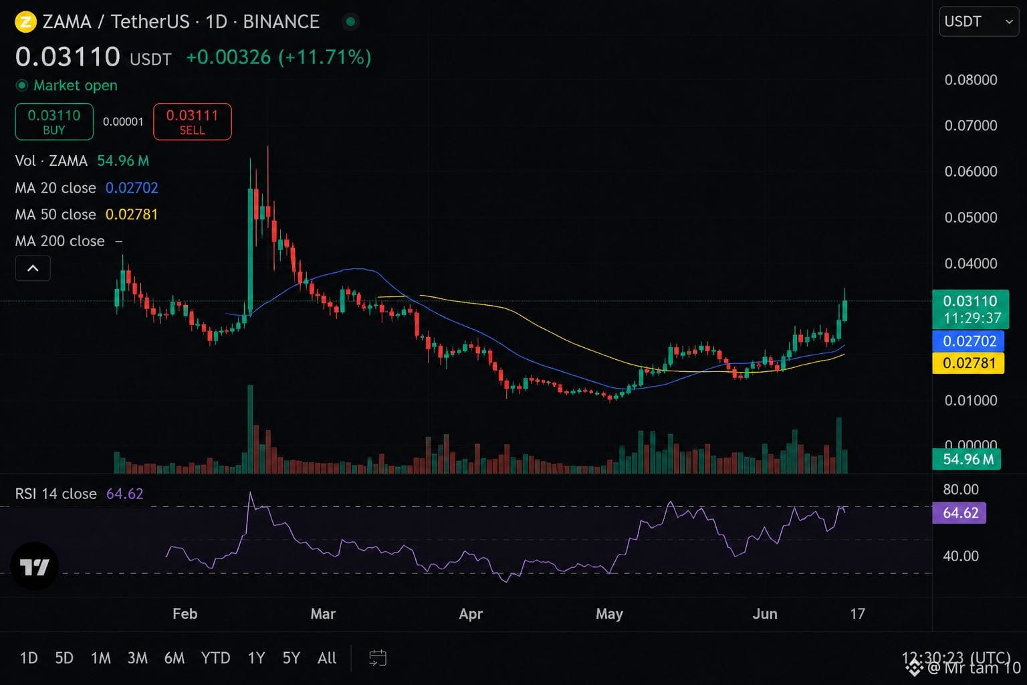Select the 5Y time range
Image resolution: width=1027 pixels, height=685 pixels.
click(x=292, y=658)
